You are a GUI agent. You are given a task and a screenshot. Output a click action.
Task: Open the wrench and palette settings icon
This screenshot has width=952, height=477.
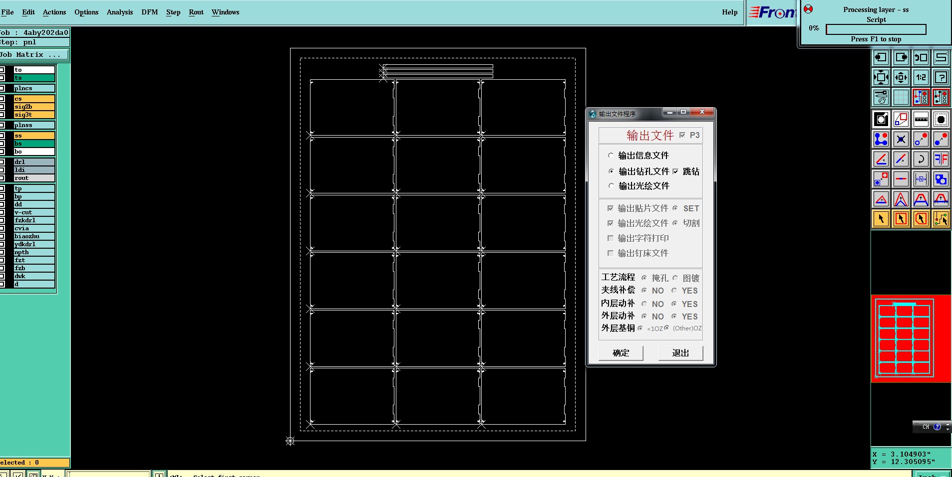point(881,97)
